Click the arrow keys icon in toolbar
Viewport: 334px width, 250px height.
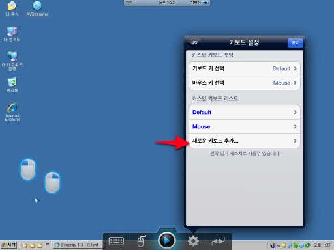[218, 240]
